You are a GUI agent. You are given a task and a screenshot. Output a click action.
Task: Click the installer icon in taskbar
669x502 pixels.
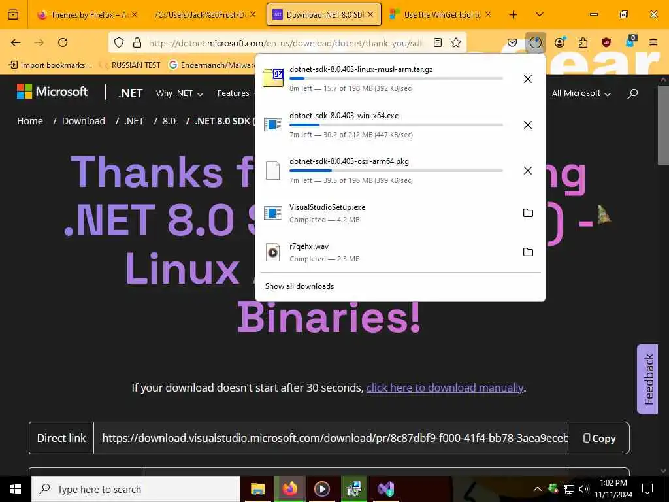pyautogui.click(x=353, y=489)
